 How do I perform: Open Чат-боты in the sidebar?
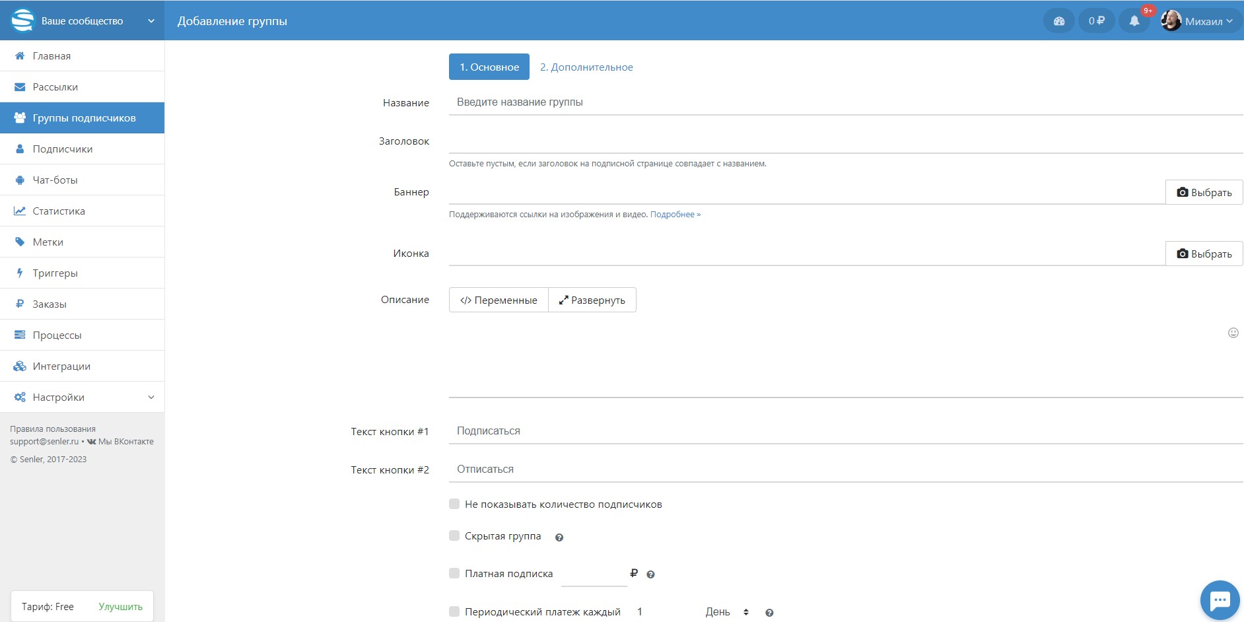(x=55, y=180)
